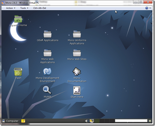Send Ctrl+Alt+Del to the VM

click(x=40, y=8)
